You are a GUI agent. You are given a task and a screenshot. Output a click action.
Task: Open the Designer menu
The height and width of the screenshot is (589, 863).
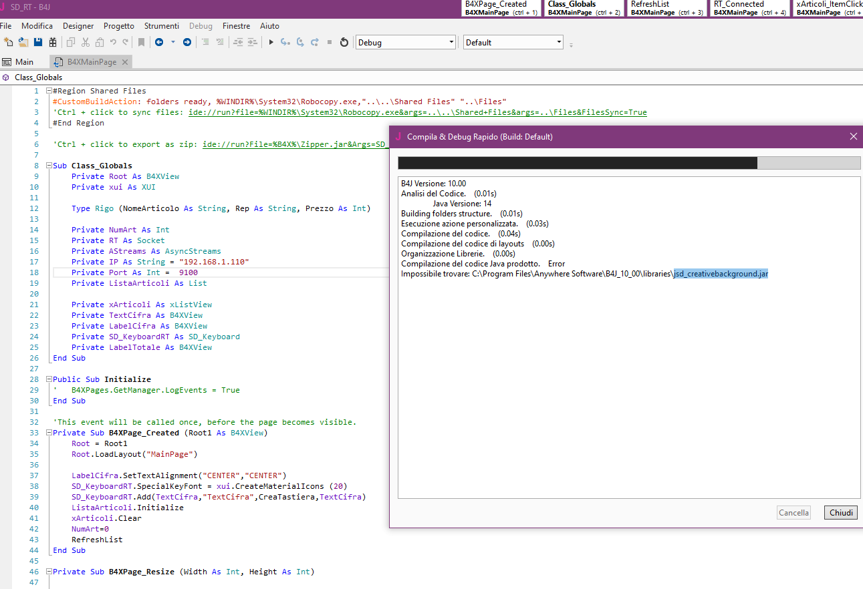78,26
